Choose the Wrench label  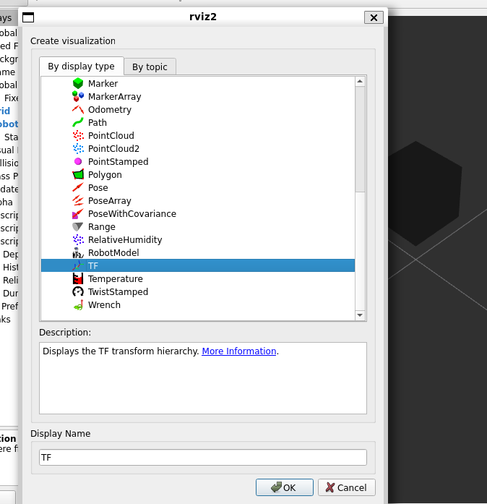[104, 304]
